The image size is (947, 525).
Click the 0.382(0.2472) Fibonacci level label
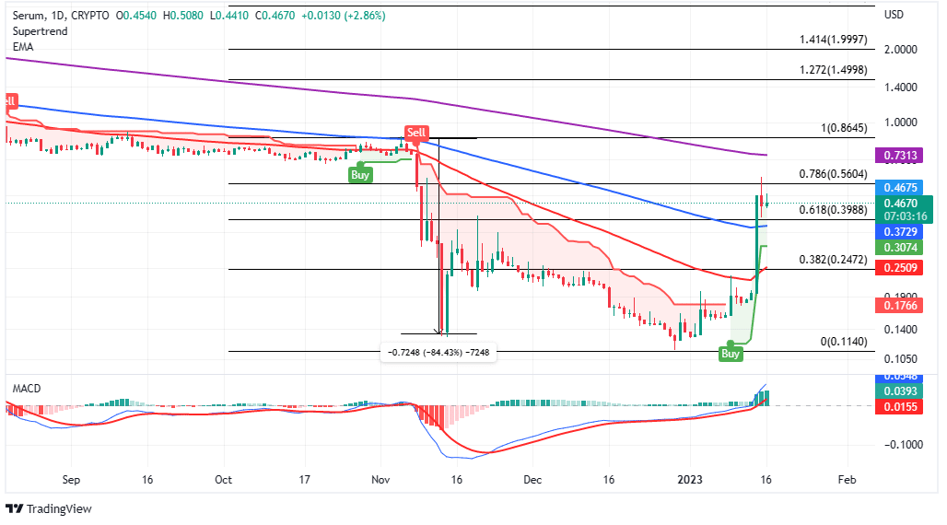833,260
